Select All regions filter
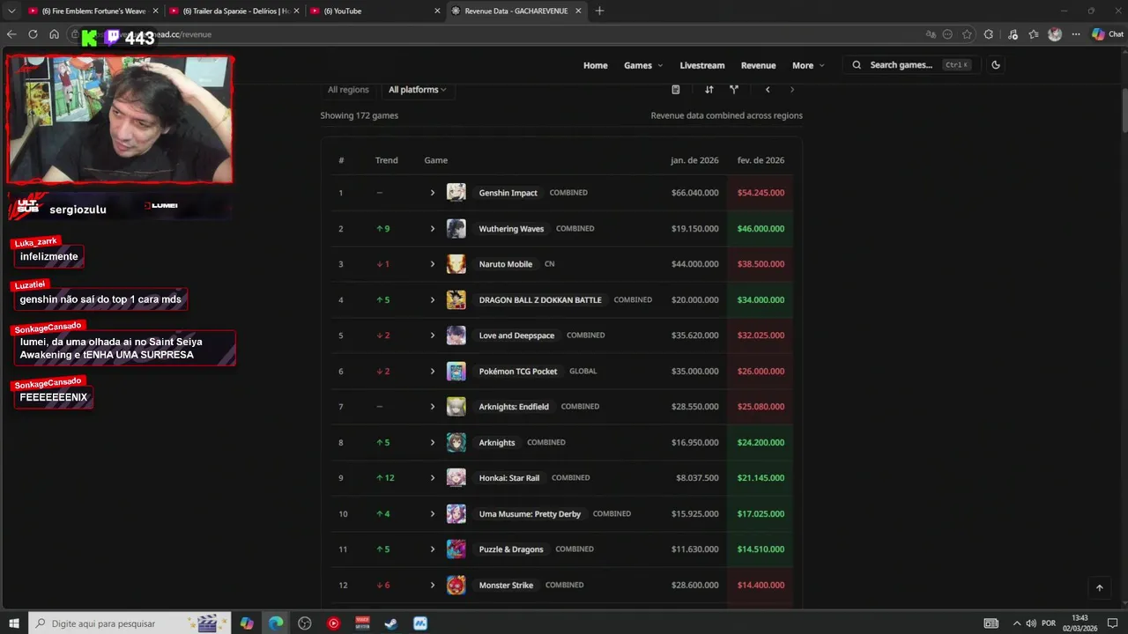The width and height of the screenshot is (1128, 634). click(x=348, y=90)
